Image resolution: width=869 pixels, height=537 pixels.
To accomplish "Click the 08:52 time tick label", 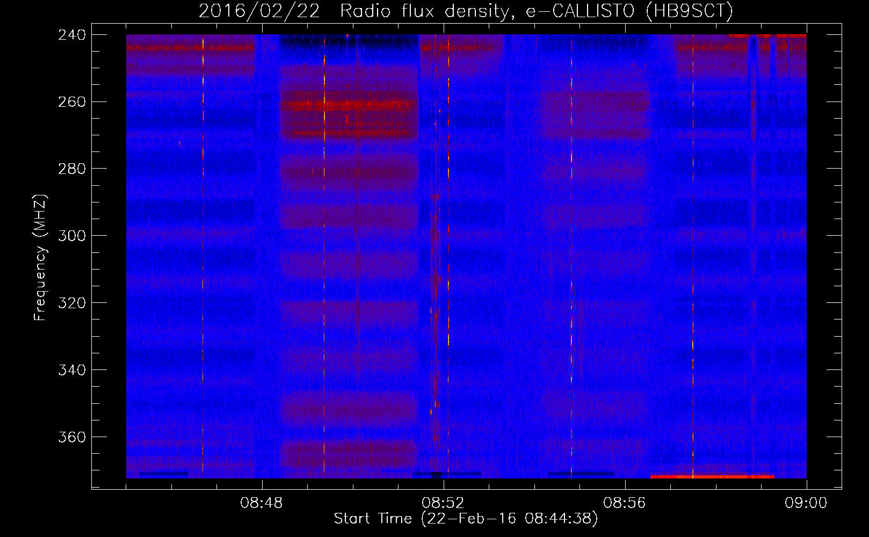I will 443,503.
